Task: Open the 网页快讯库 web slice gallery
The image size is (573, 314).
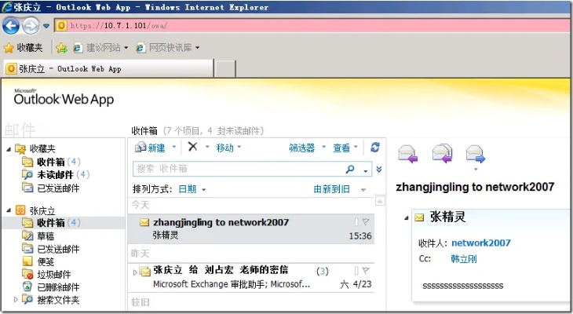Action: 168,48
